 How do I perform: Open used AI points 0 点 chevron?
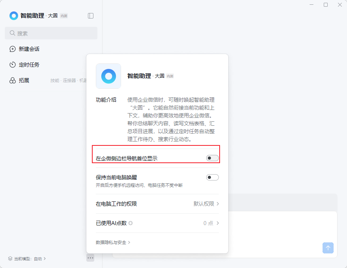(218, 223)
